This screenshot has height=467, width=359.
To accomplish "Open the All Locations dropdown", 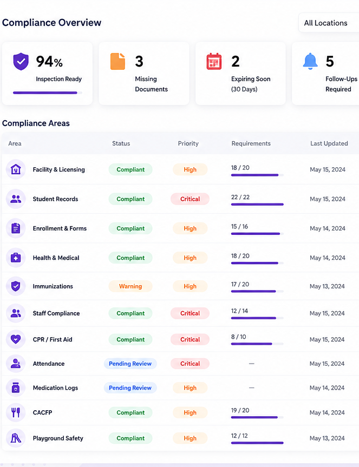I will [x=329, y=23].
